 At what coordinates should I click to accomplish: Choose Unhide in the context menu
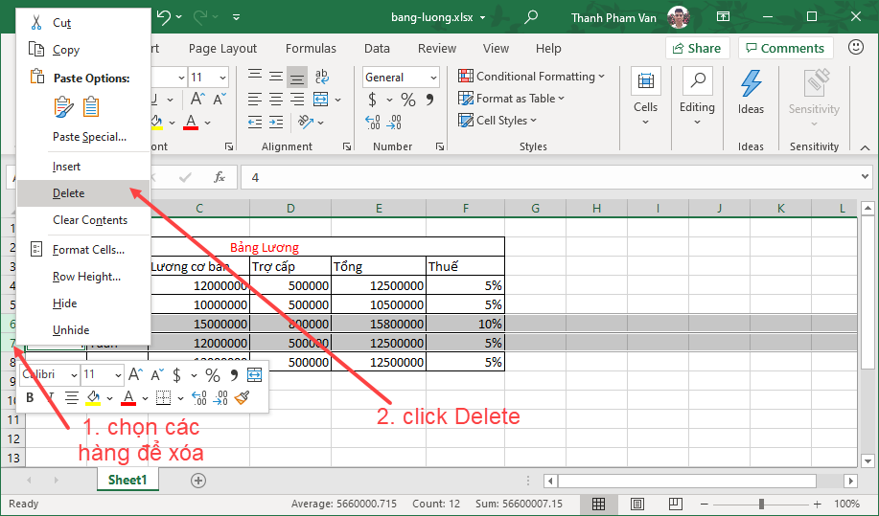pos(83,330)
